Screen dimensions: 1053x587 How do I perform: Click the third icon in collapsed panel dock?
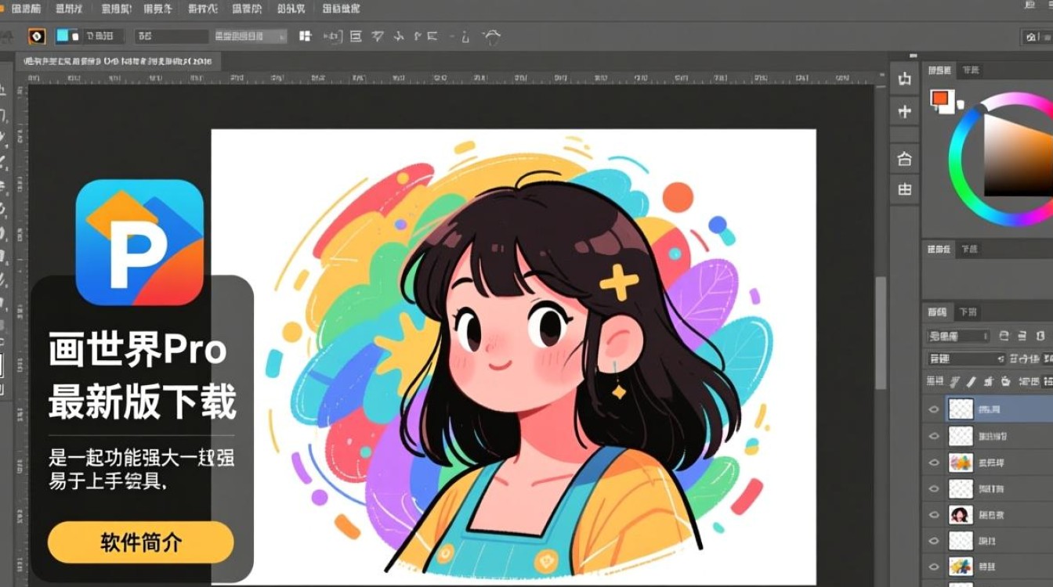point(905,159)
